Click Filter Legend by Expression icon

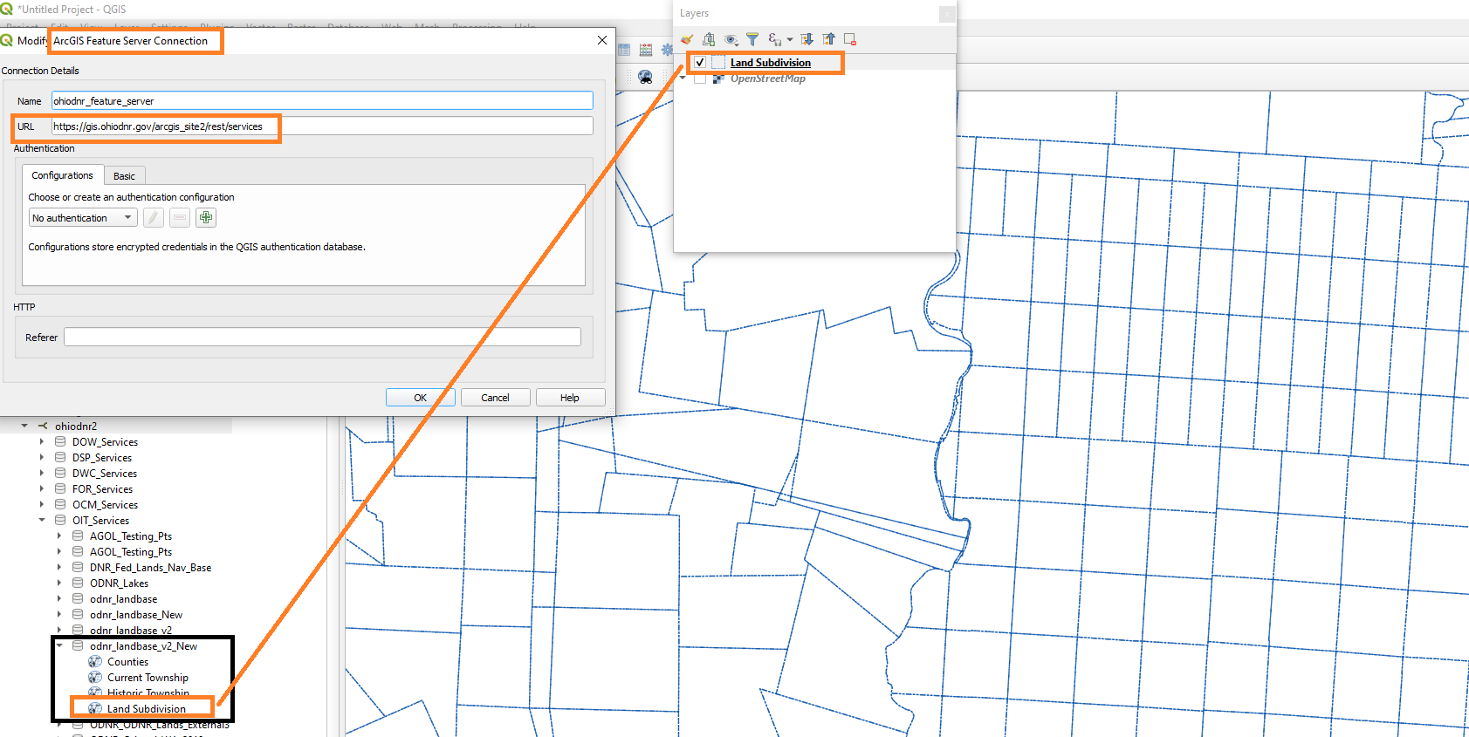774,39
